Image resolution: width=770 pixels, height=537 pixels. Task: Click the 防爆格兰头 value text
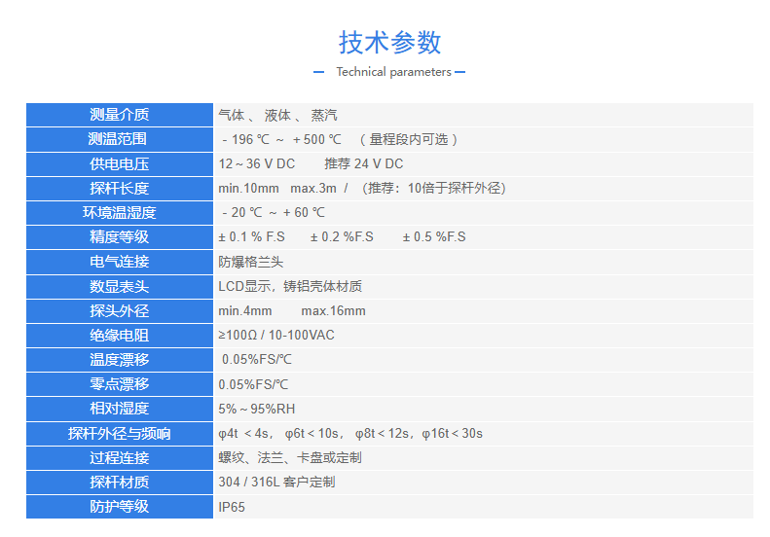[251, 262]
